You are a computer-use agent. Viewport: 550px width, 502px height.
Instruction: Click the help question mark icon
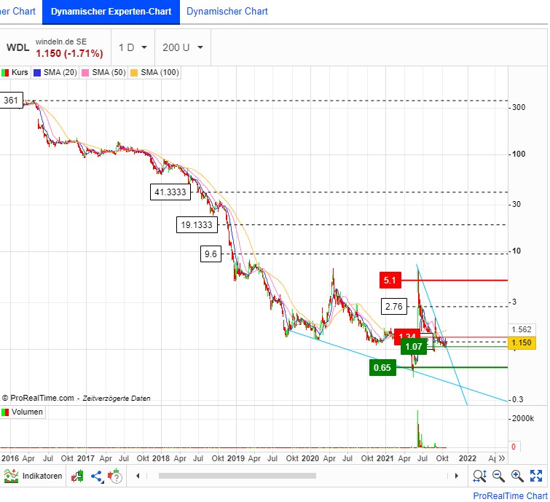tap(115, 476)
